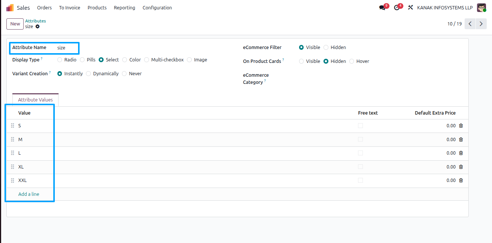Click the Default Extra Price column header
Image resolution: width=492 pixels, height=243 pixels.
click(x=435, y=113)
